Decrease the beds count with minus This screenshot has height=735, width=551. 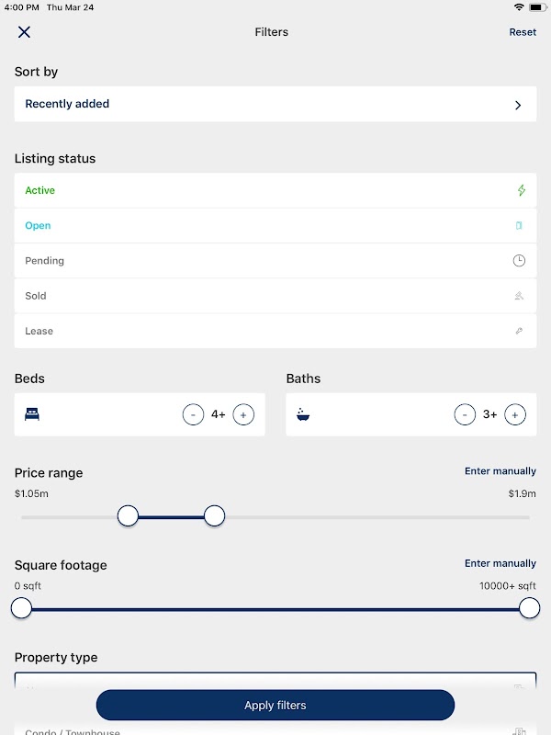pos(193,414)
